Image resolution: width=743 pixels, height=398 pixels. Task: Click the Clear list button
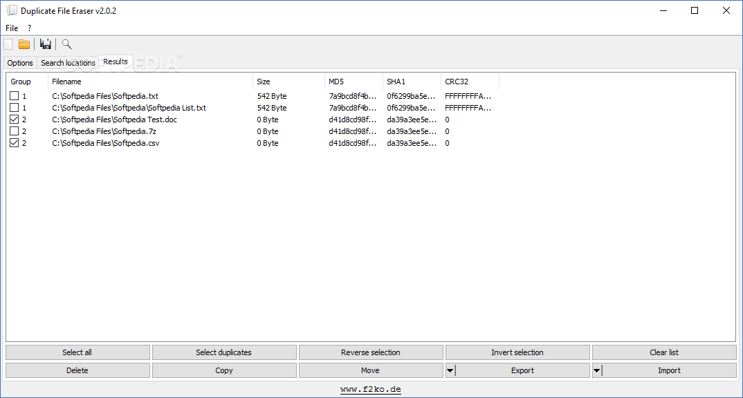click(664, 352)
